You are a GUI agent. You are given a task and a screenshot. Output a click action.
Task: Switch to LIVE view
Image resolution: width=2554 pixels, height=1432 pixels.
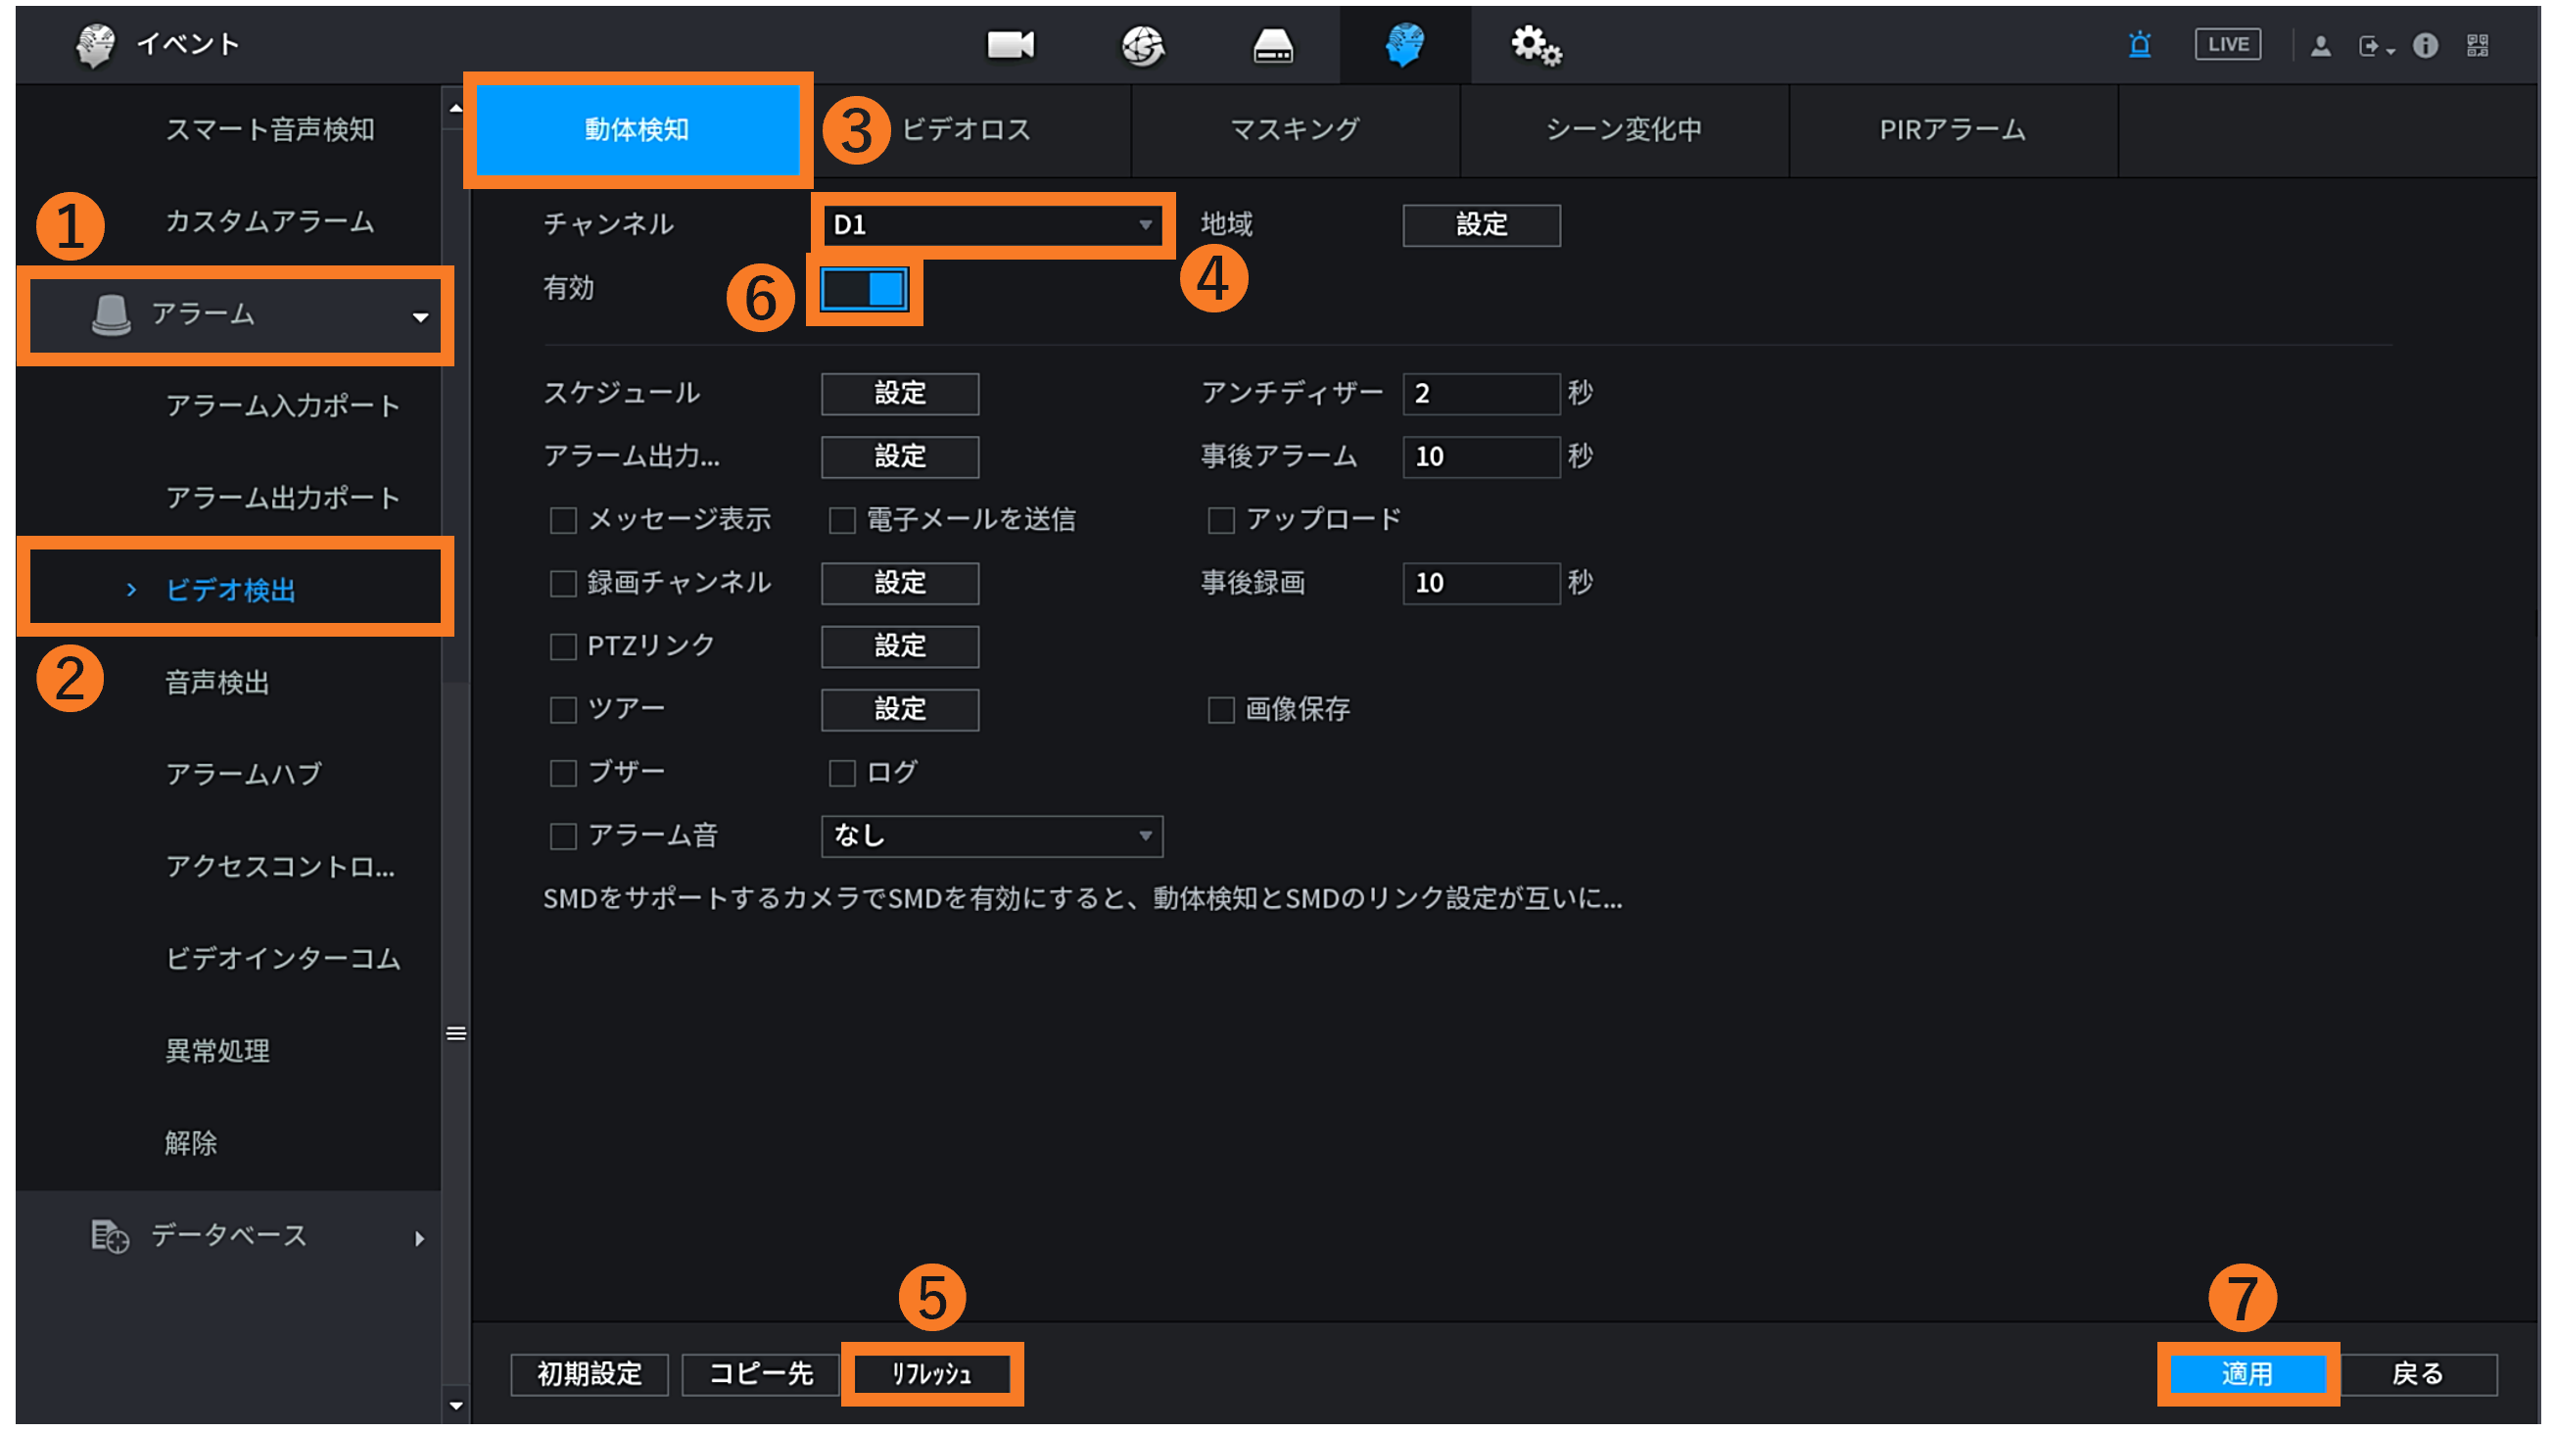coord(2227,45)
